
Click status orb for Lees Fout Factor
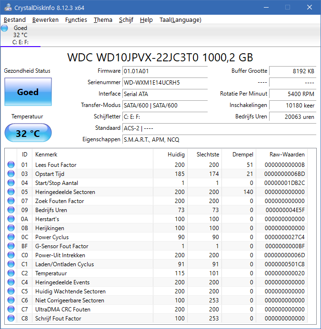tap(11, 164)
